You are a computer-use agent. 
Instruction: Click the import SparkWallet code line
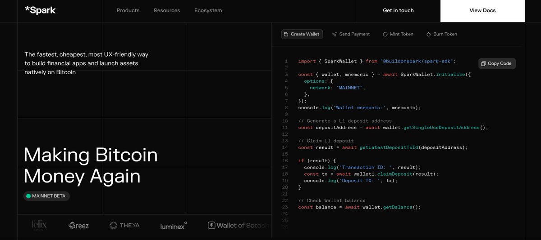pos(377,61)
